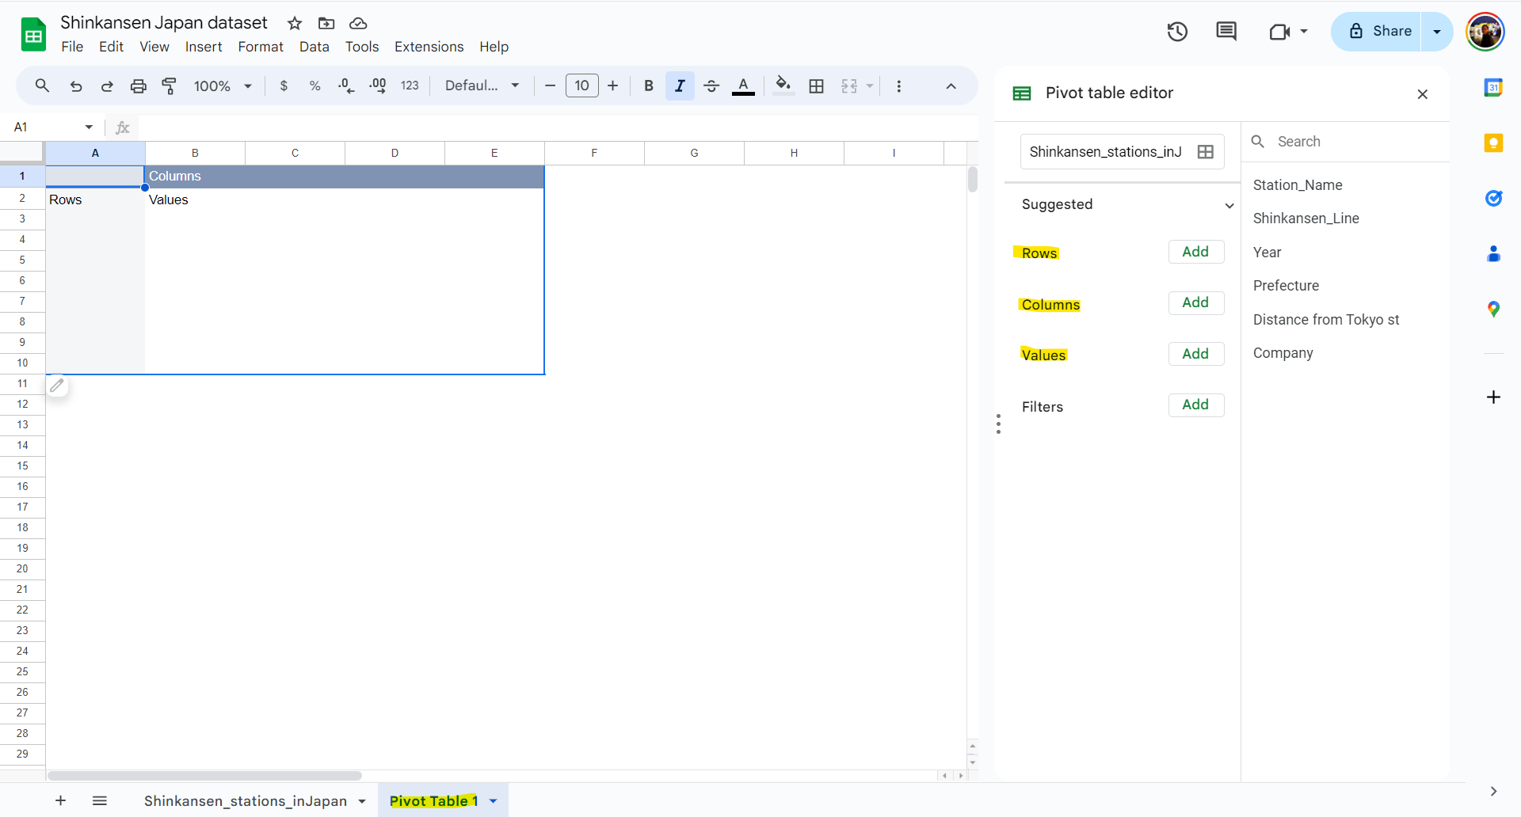Open the Data menu
This screenshot has width=1521, height=817.
314,47
